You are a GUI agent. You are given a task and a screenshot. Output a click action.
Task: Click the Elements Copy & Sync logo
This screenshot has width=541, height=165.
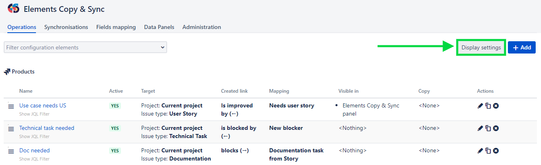[x=13, y=9]
